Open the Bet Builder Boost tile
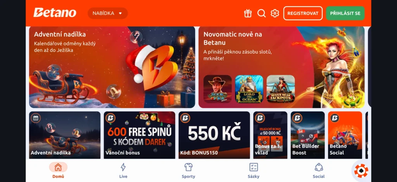The width and height of the screenshot is (397, 182). (x=307, y=135)
